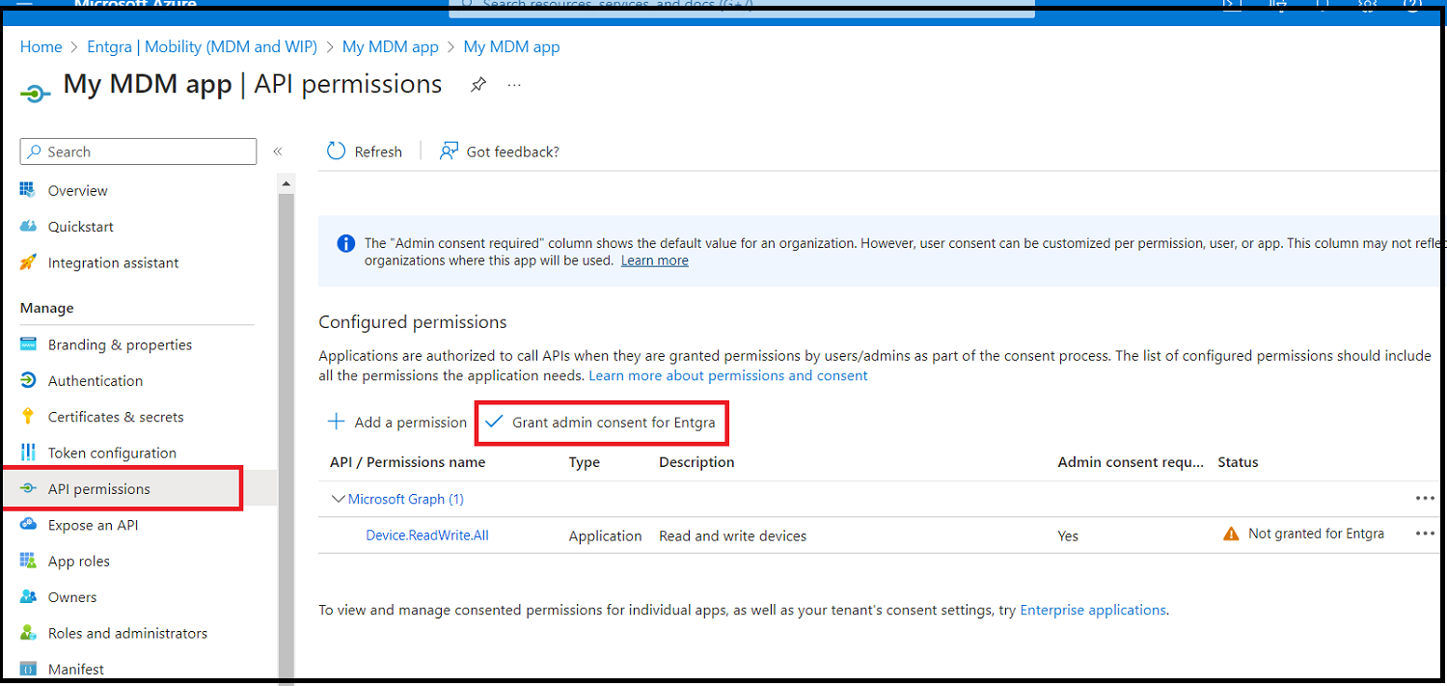Click the API / Permissions name column header
Image resolution: width=1447 pixels, height=686 pixels.
click(407, 462)
